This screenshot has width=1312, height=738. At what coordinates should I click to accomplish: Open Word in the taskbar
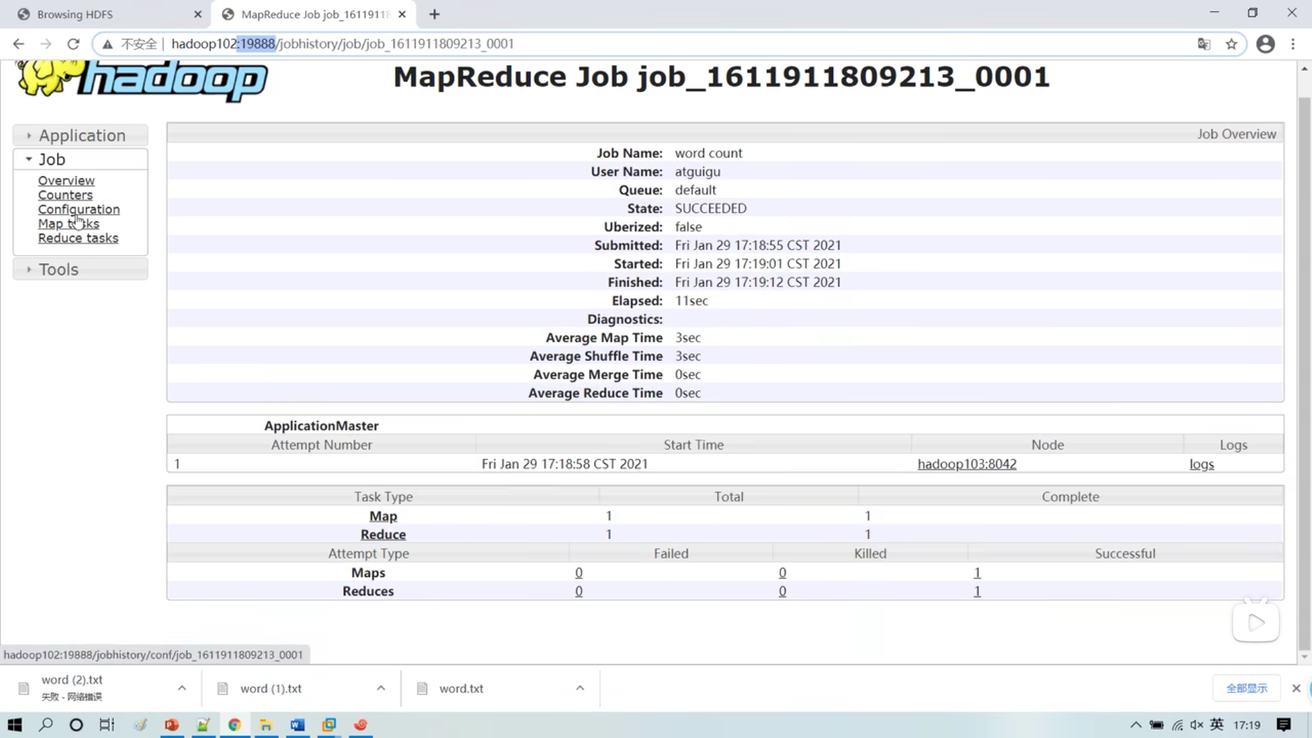[x=297, y=725]
